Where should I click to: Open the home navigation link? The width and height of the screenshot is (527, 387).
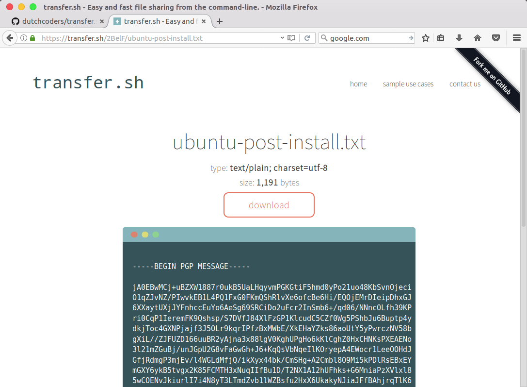358,84
